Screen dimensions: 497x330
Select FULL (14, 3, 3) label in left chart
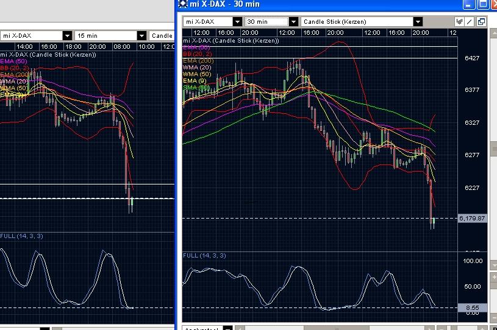pos(21,236)
